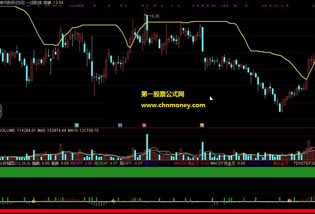Open the yellow arrow side panel tab

tap(1, 111)
